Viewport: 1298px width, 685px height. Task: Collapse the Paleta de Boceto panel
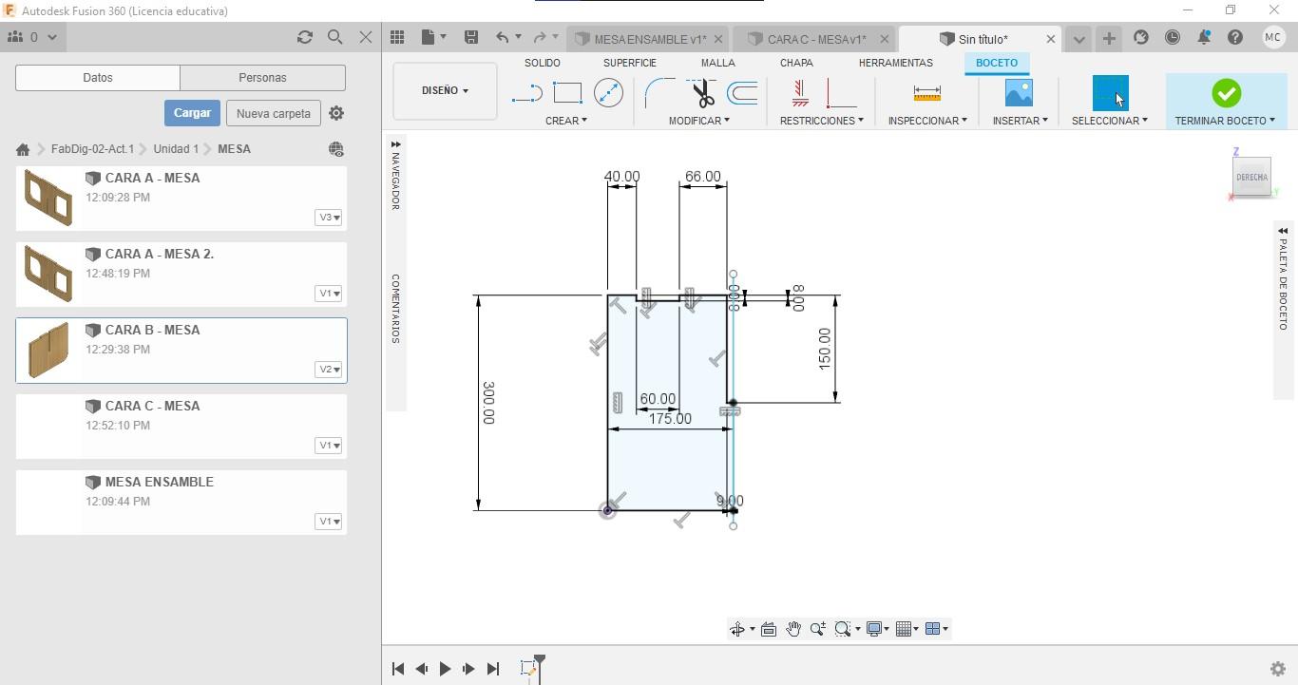tap(1283, 231)
